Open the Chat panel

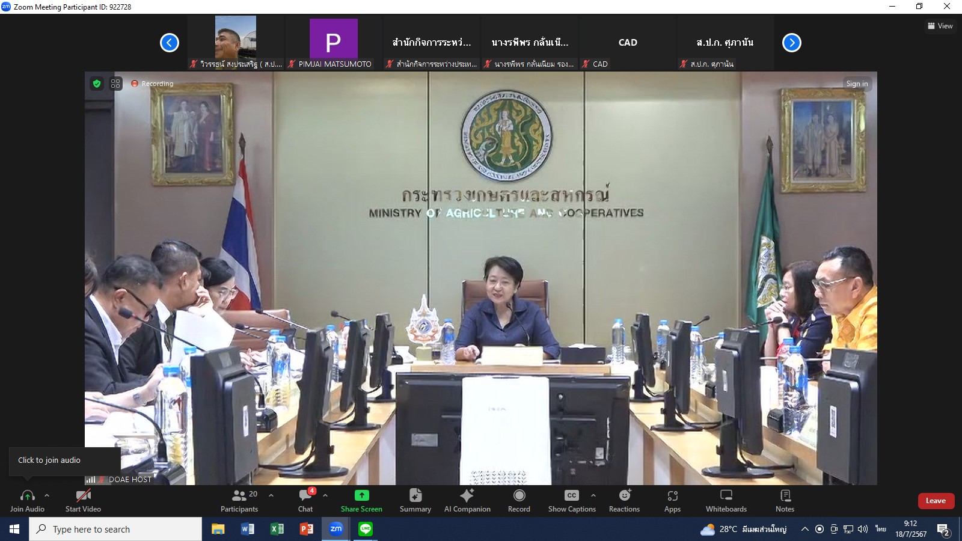coord(305,501)
